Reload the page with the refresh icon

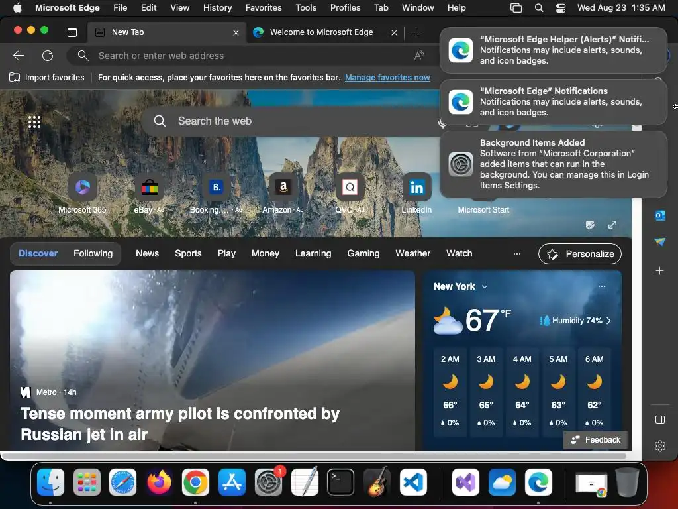click(x=48, y=56)
